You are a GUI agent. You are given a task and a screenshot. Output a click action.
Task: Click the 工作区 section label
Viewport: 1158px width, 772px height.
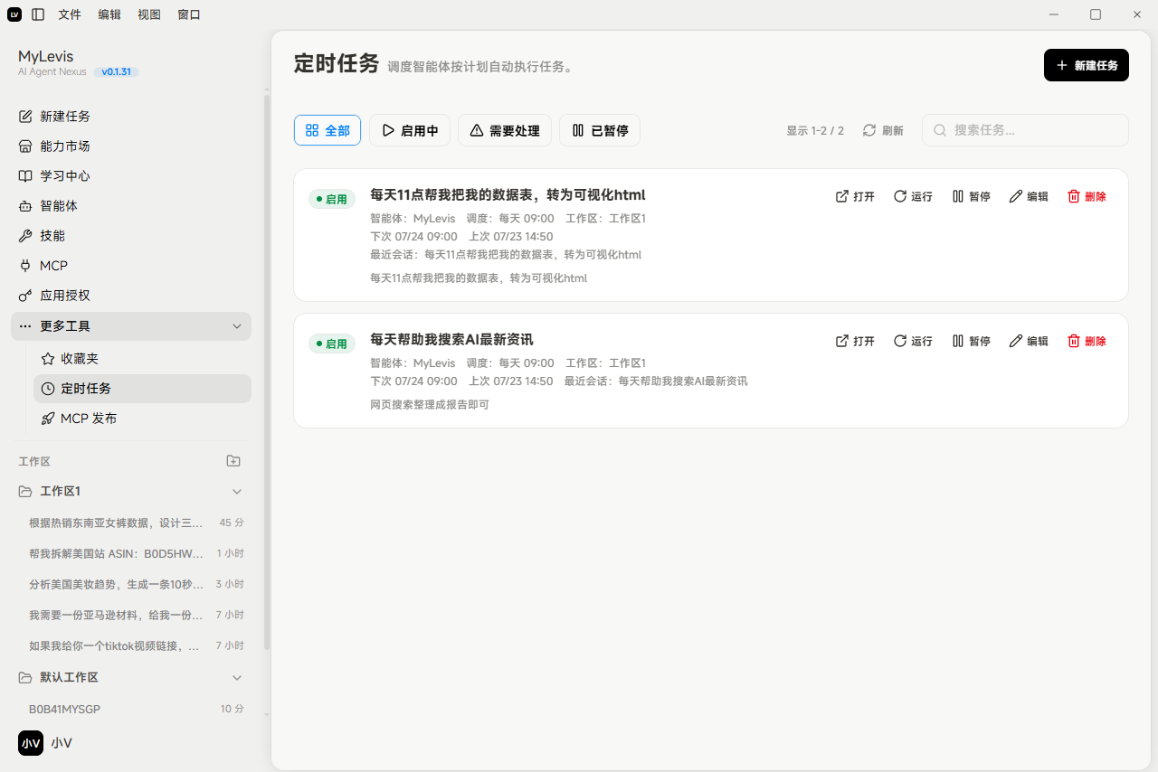(x=34, y=461)
